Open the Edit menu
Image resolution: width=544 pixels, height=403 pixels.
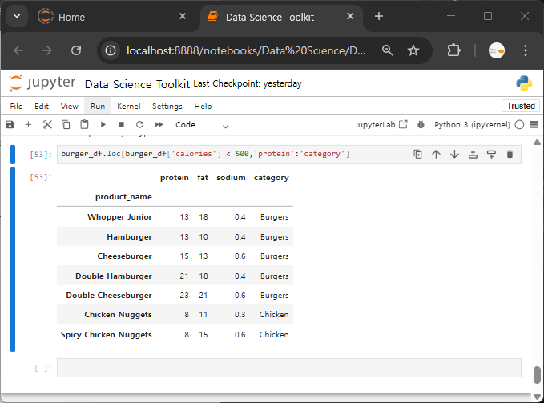(42, 106)
